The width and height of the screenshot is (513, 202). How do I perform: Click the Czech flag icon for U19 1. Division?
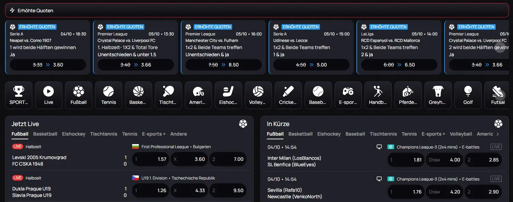pos(135,178)
